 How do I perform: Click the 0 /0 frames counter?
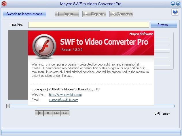pyautogui.click(x=162, y=113)
